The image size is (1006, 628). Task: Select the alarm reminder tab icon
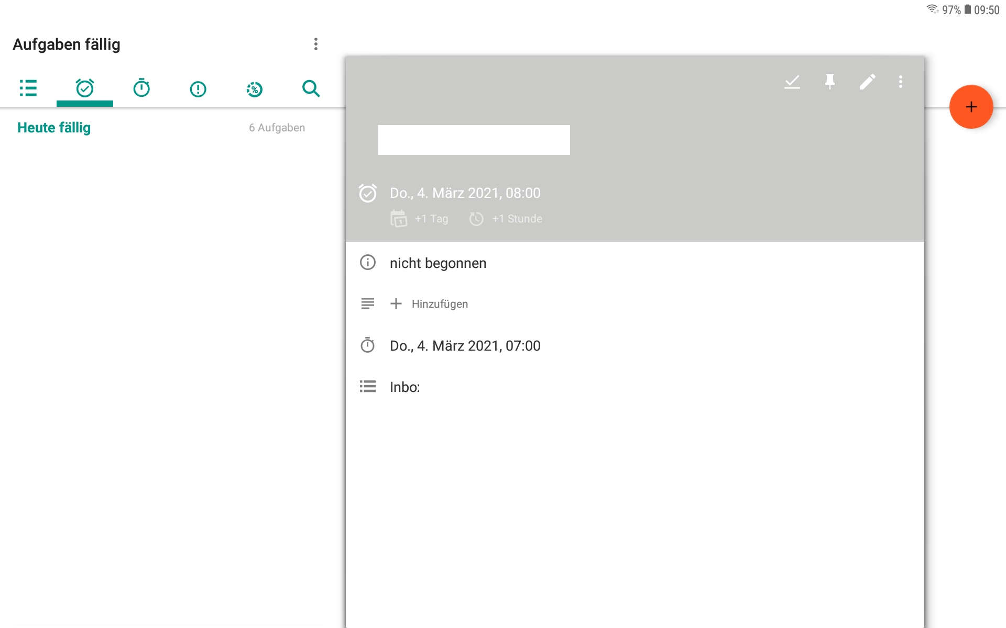[x=85, y=88]
